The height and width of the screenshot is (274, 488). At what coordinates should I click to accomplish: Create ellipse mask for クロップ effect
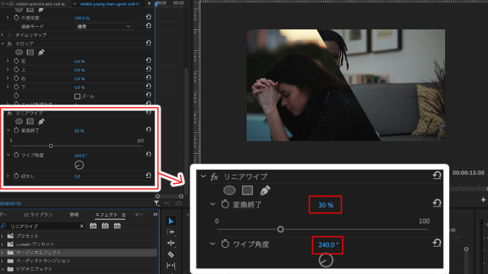click(x=19, y=52)
